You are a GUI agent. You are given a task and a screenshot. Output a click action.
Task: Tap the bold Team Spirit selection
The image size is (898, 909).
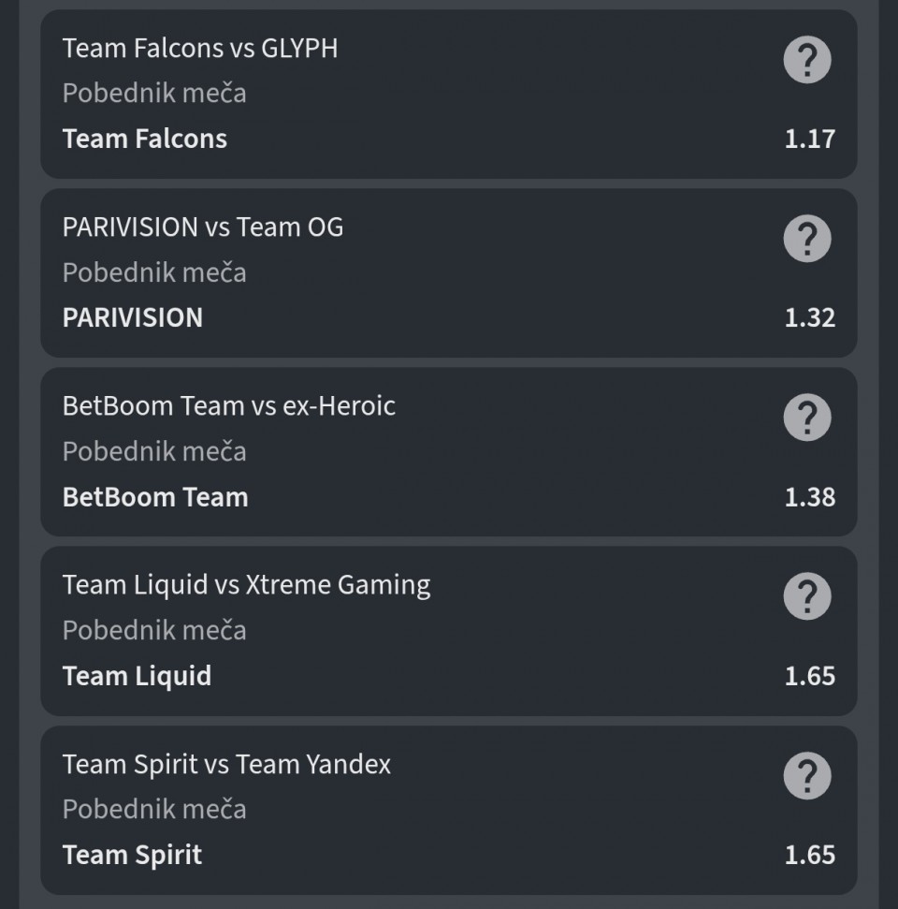pyautogui.click(x=132, y=856)
